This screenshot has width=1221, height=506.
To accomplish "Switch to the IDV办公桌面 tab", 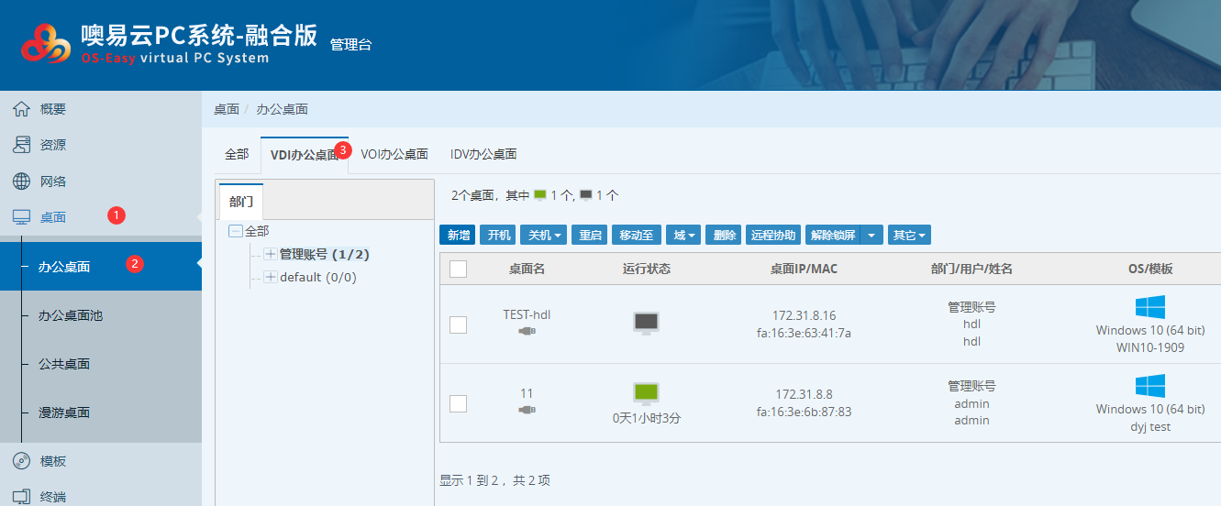I will (x=483, y=154).
